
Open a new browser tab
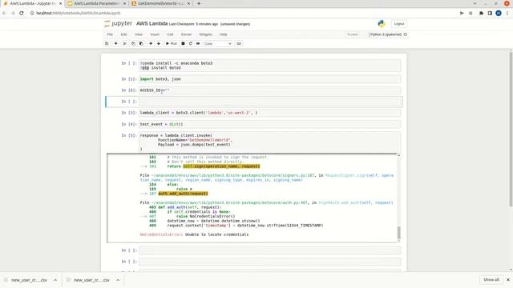click(199, 3)
